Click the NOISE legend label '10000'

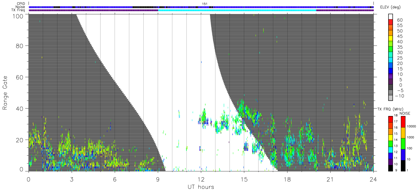(411, 126)
